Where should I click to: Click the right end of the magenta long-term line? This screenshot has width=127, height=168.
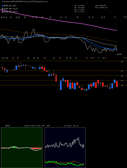116,30
